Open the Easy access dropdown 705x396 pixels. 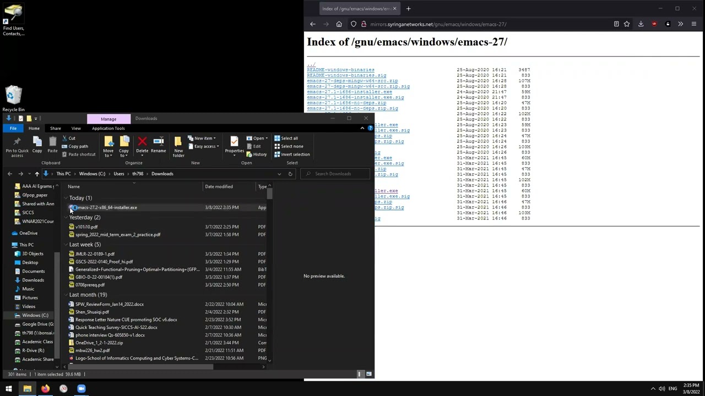[203, 146]
